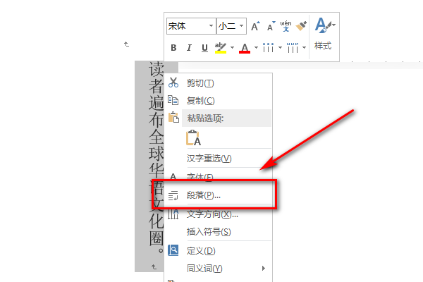This screenshot has width=423, height=282.
Task: Apply bullet list formatting
Action: [268, 48]
